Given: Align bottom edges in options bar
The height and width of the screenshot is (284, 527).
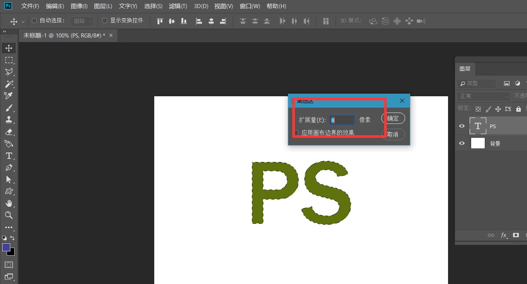Looking at the screenshot, I should click(x=183, y=21).
